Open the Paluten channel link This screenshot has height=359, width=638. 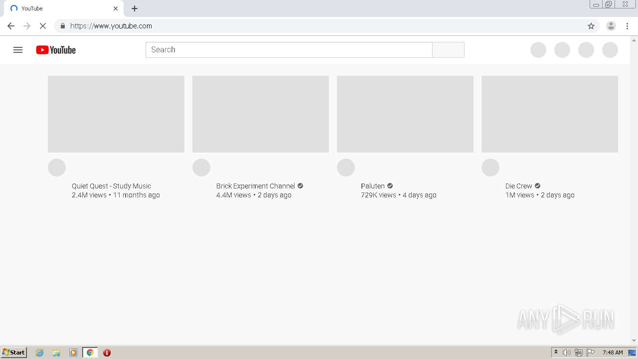click(x=373, y=186)
